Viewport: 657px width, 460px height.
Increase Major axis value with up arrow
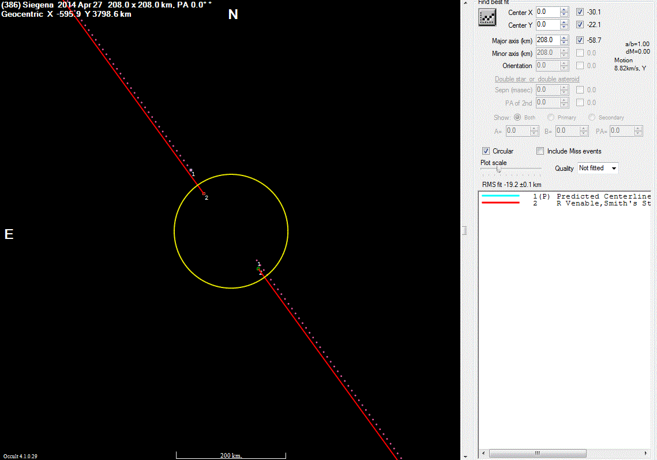point(564,38)
